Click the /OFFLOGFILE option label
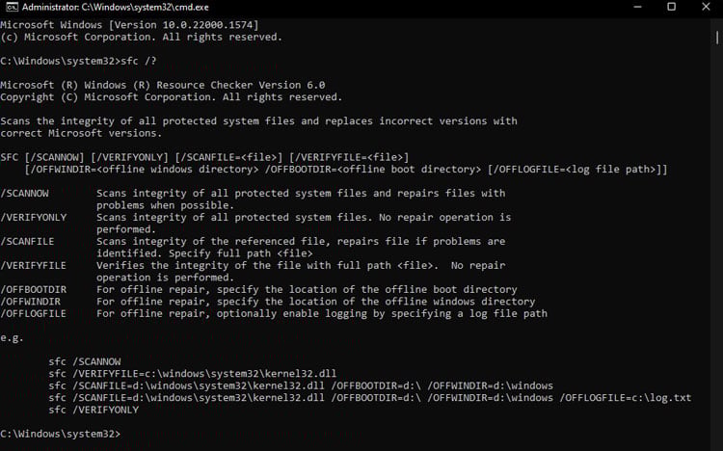Image resolution: width=723 pixels, height=451 pixels. tap(33, 313)
